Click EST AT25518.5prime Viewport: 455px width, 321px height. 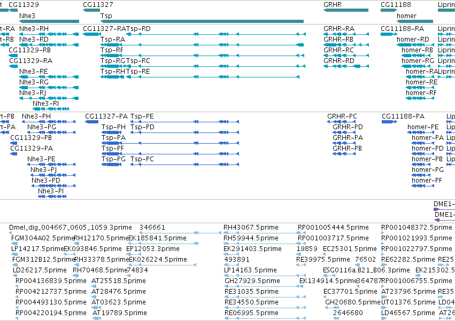[x=94, y=286]
